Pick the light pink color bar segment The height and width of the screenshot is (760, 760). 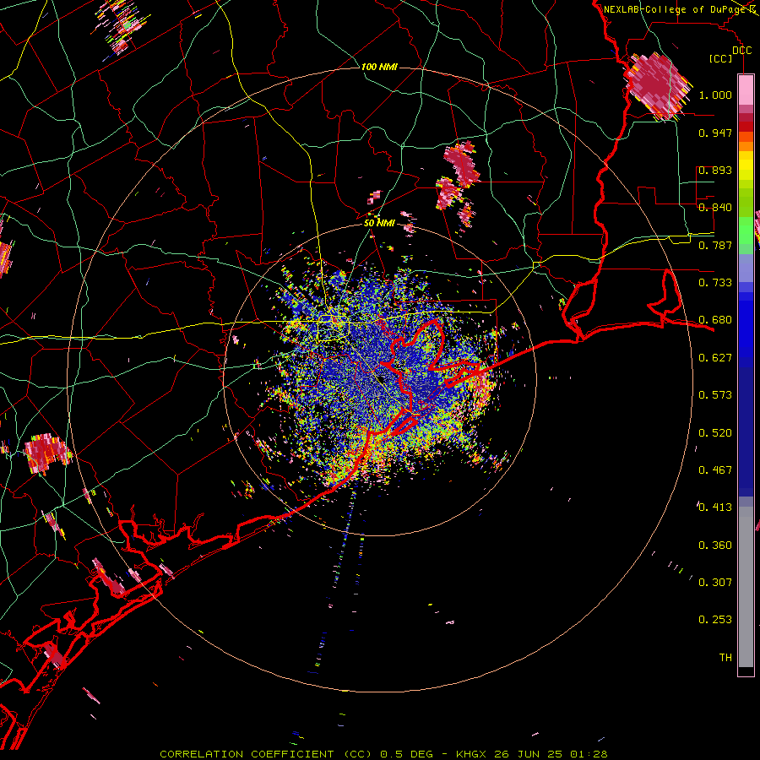746,90
